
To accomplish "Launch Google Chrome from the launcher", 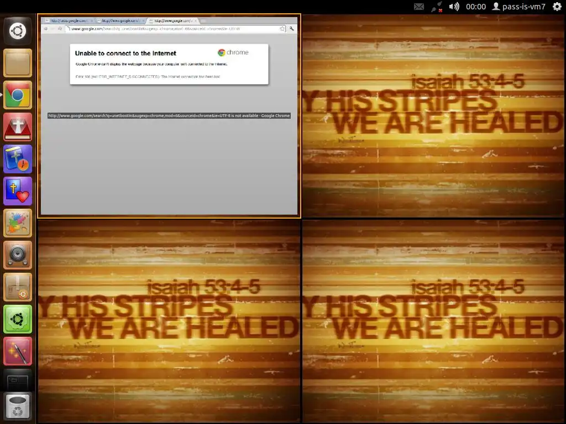I will point(17,95).
